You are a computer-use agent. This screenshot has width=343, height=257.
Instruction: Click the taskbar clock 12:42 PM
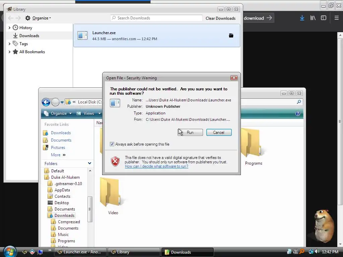330,252
